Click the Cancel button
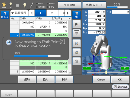Image resolution: width=130 pixels, height=98 pixels. (101, 79)
